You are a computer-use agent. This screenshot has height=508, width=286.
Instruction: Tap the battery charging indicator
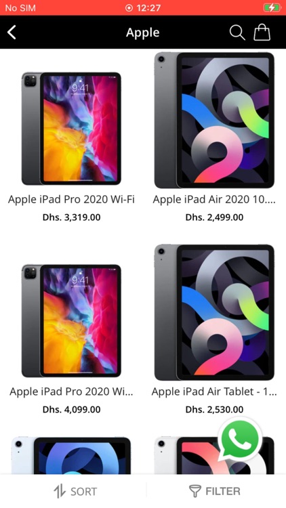point(271,7)
